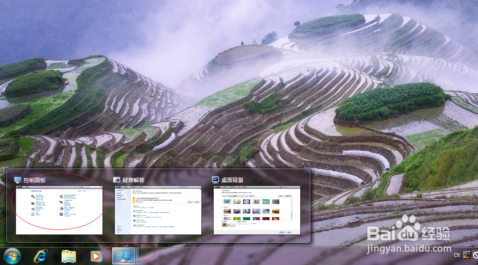Open Internet Explorer from the taskbar
This screenshot has height=265, width=478.
pos(40,256)
